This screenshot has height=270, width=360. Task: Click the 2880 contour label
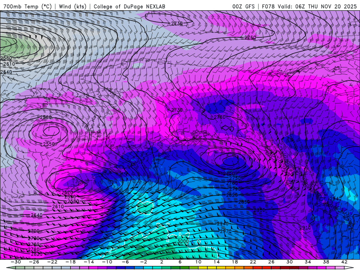[x=259, y=210]
